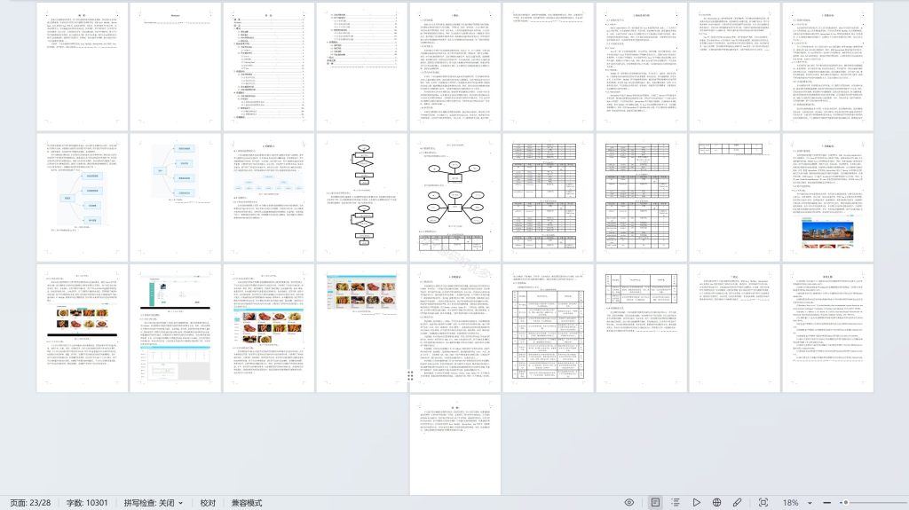Viewport: 909px width, 510px height.
Task: Select page with only one small table
Action: click(x=734, y=198)
